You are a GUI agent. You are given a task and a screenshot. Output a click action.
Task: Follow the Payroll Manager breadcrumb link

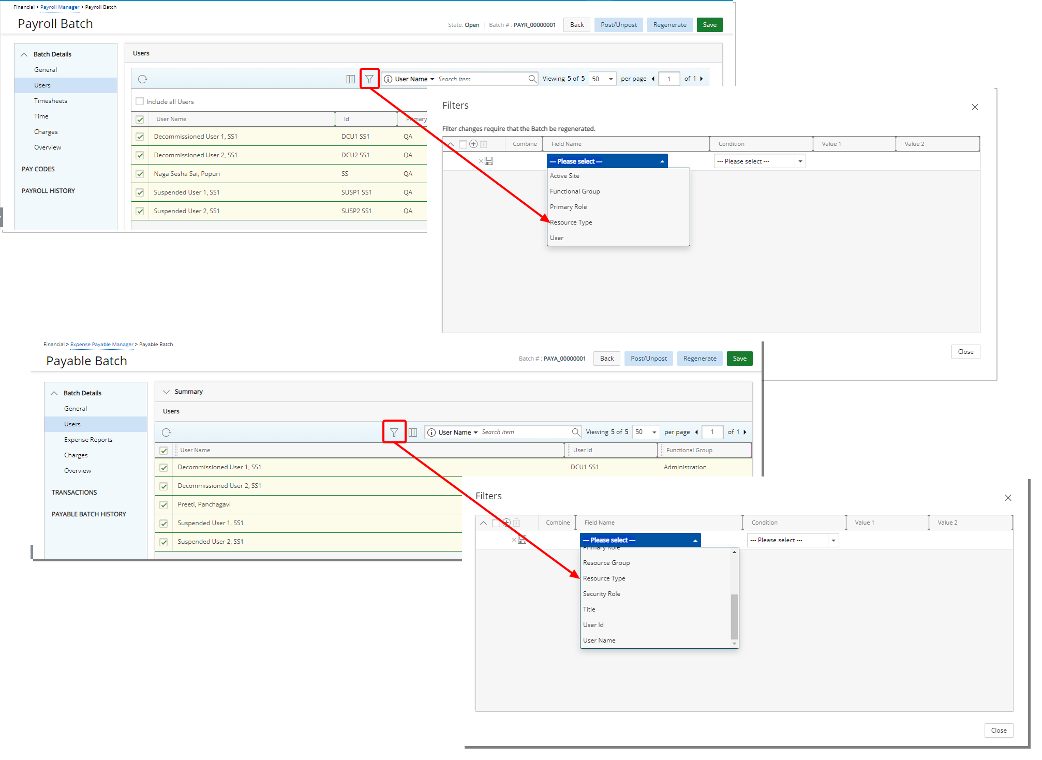pos(59,7)
